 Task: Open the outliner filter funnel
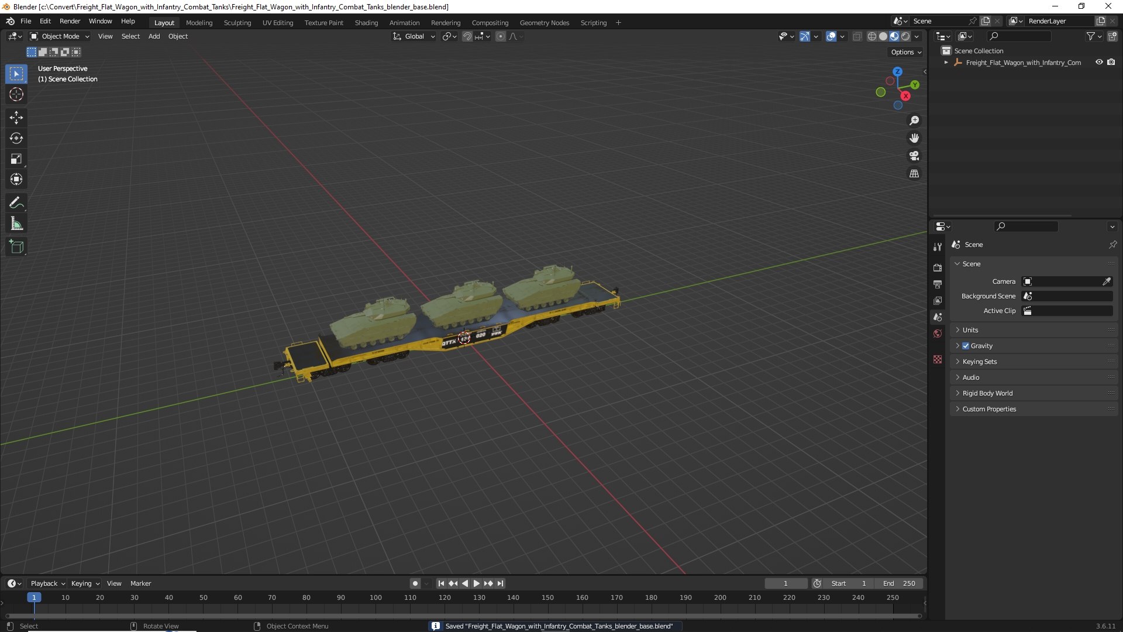[1090, 36]
